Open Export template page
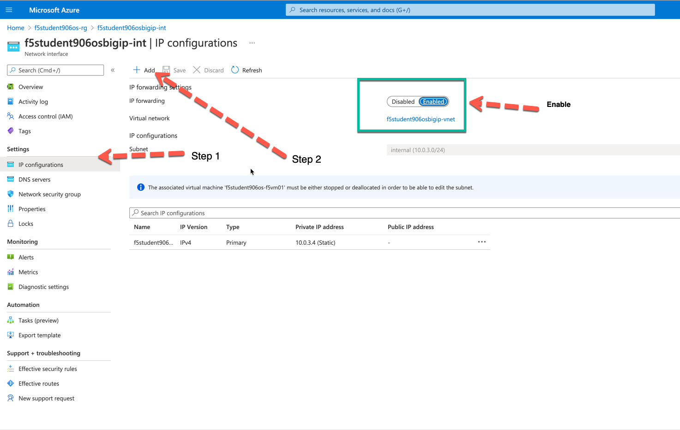 tap(39, 335)
